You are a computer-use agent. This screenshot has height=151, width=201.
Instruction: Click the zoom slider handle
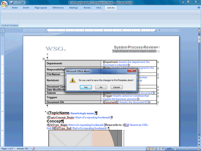tap(187, 149)
